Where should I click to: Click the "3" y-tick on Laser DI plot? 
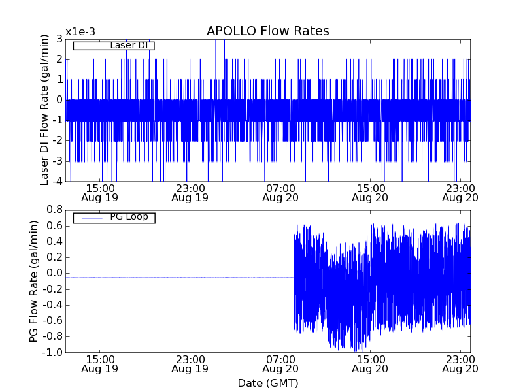(x=59, y=39)
